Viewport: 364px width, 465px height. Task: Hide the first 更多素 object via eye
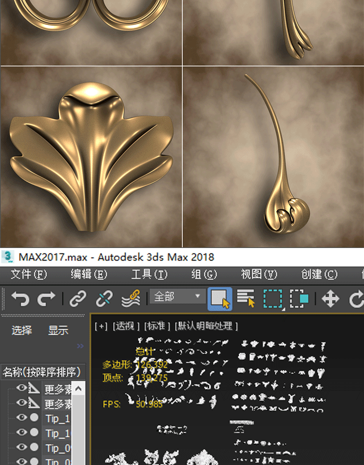coord(21,388)
